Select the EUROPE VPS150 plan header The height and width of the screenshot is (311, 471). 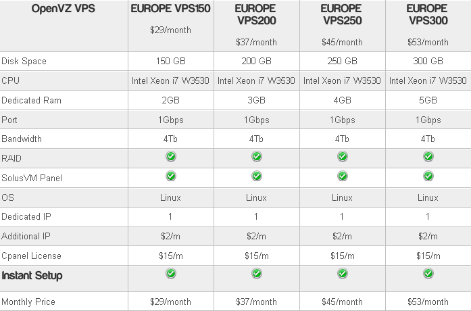(x=170, y=8)
